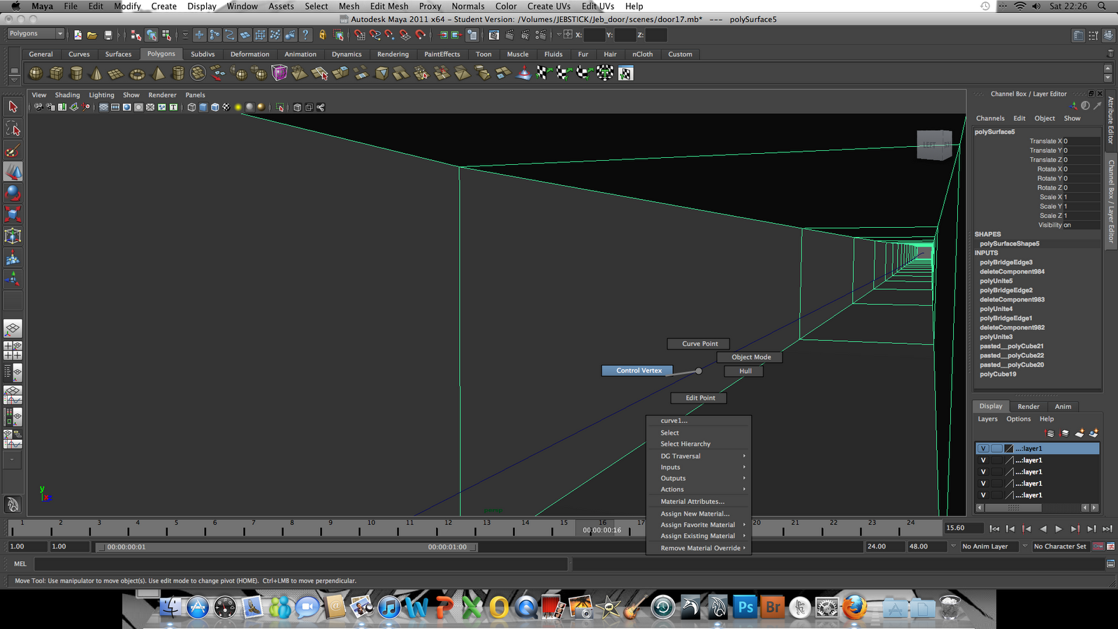
Task: Open the Mesh menu in menu bar
Action: pyautogui.click(x=348, y=6)
